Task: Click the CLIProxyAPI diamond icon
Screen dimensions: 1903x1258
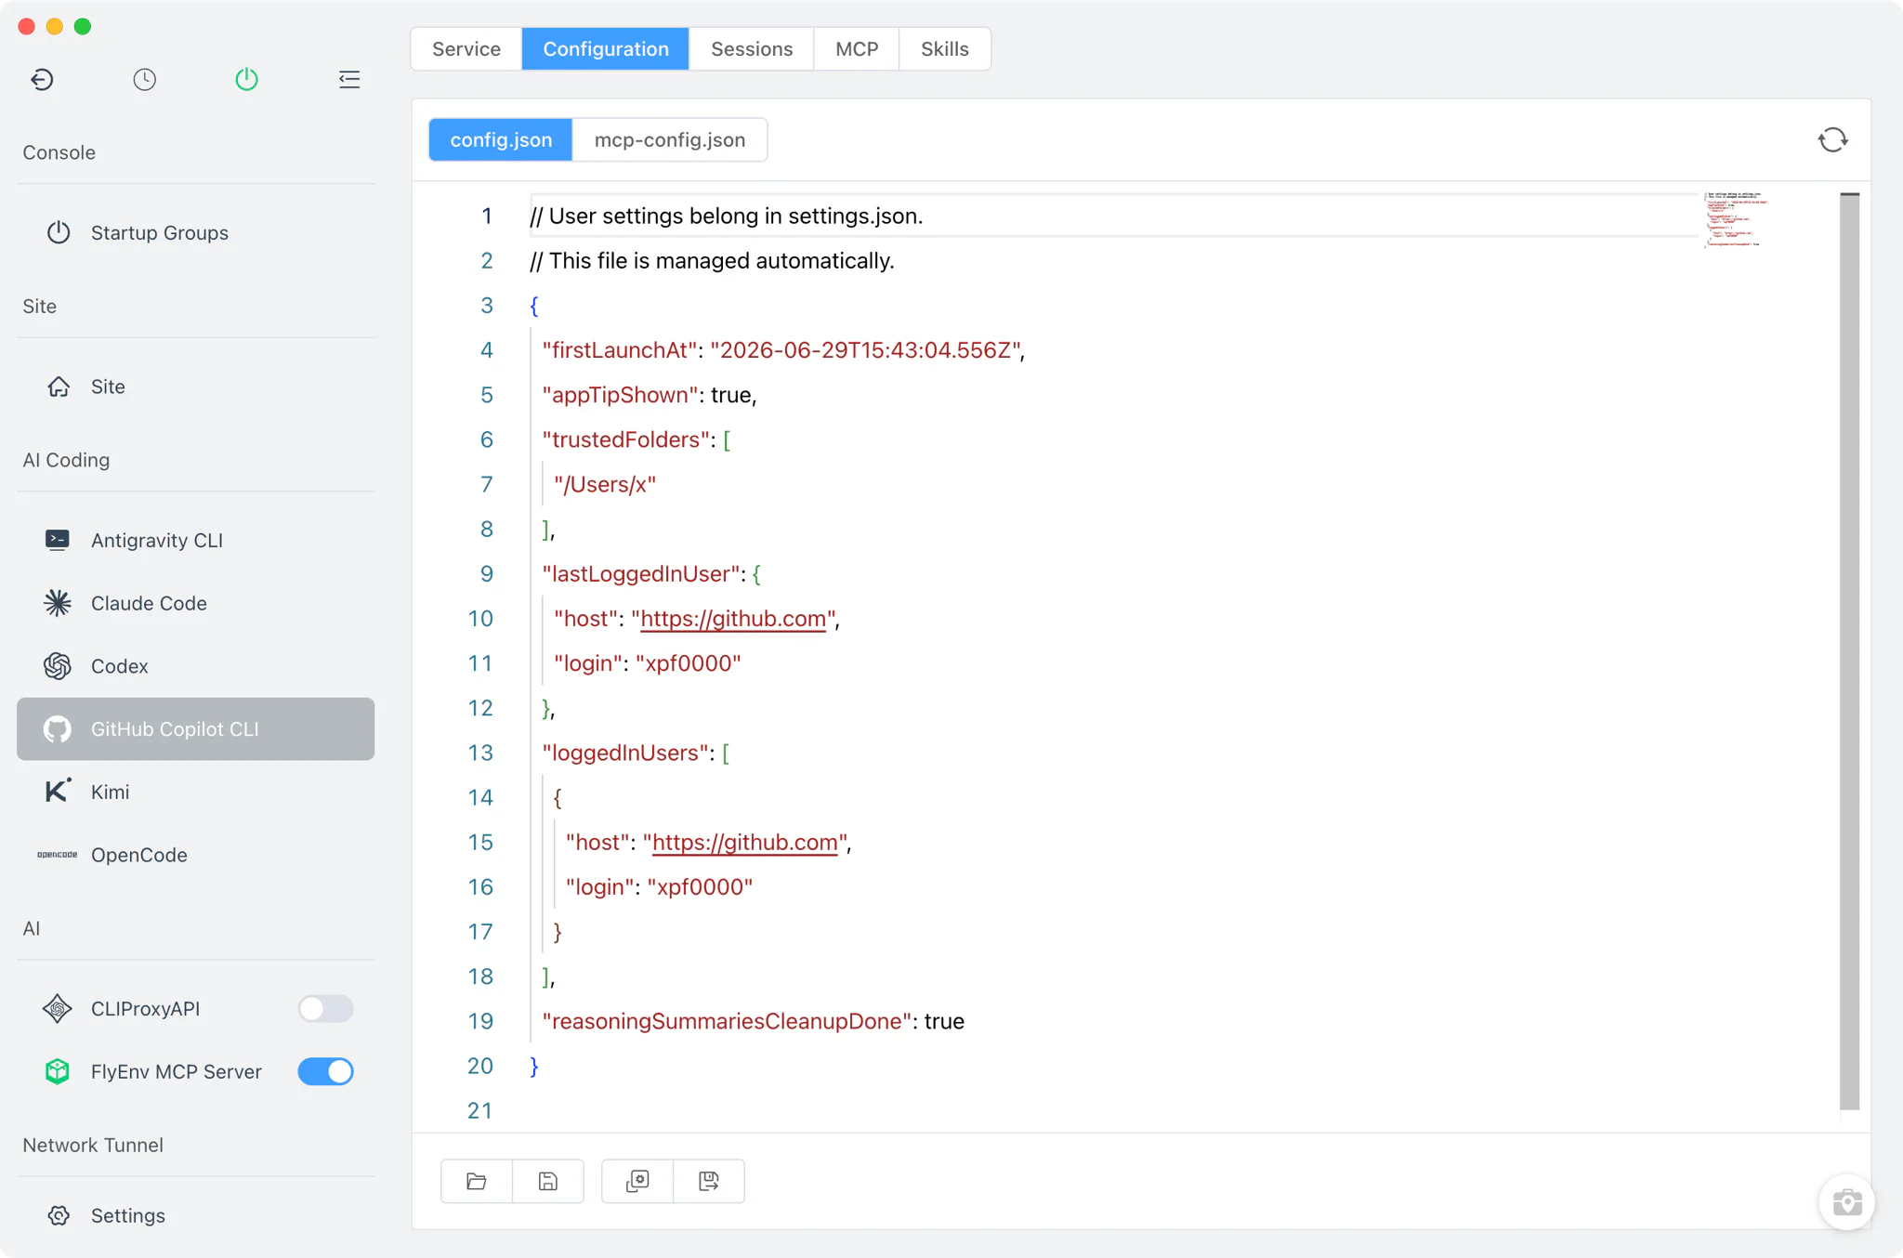Action: coord(58,1008)
